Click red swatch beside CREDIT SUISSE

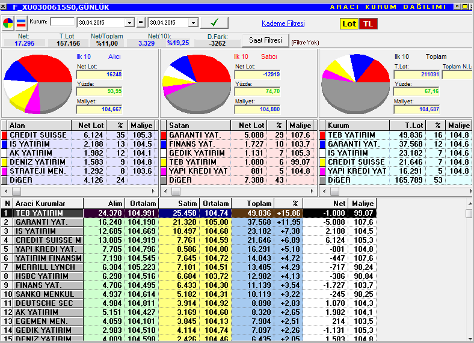4,135
